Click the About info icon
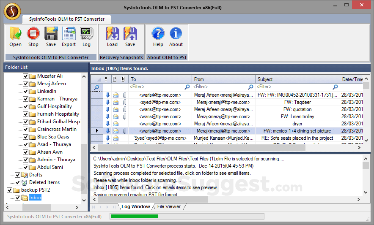Viewport: 374px width, 225px height. (x=176, y=34)
